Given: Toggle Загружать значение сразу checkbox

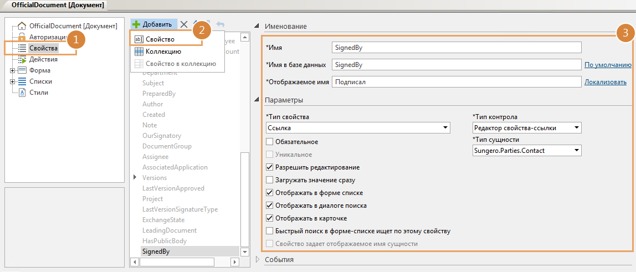Looking at the screenshot, I should click(x=270, y=180).
